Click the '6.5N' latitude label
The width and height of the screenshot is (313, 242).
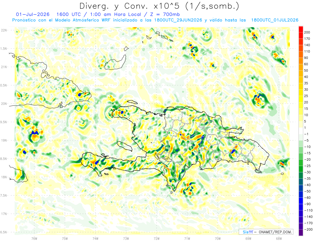(4, 232)
